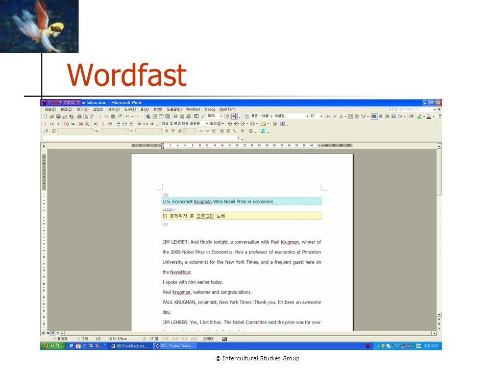Set columns layout
The width and height of the screenshot is (490, 368).
[175, 117]
